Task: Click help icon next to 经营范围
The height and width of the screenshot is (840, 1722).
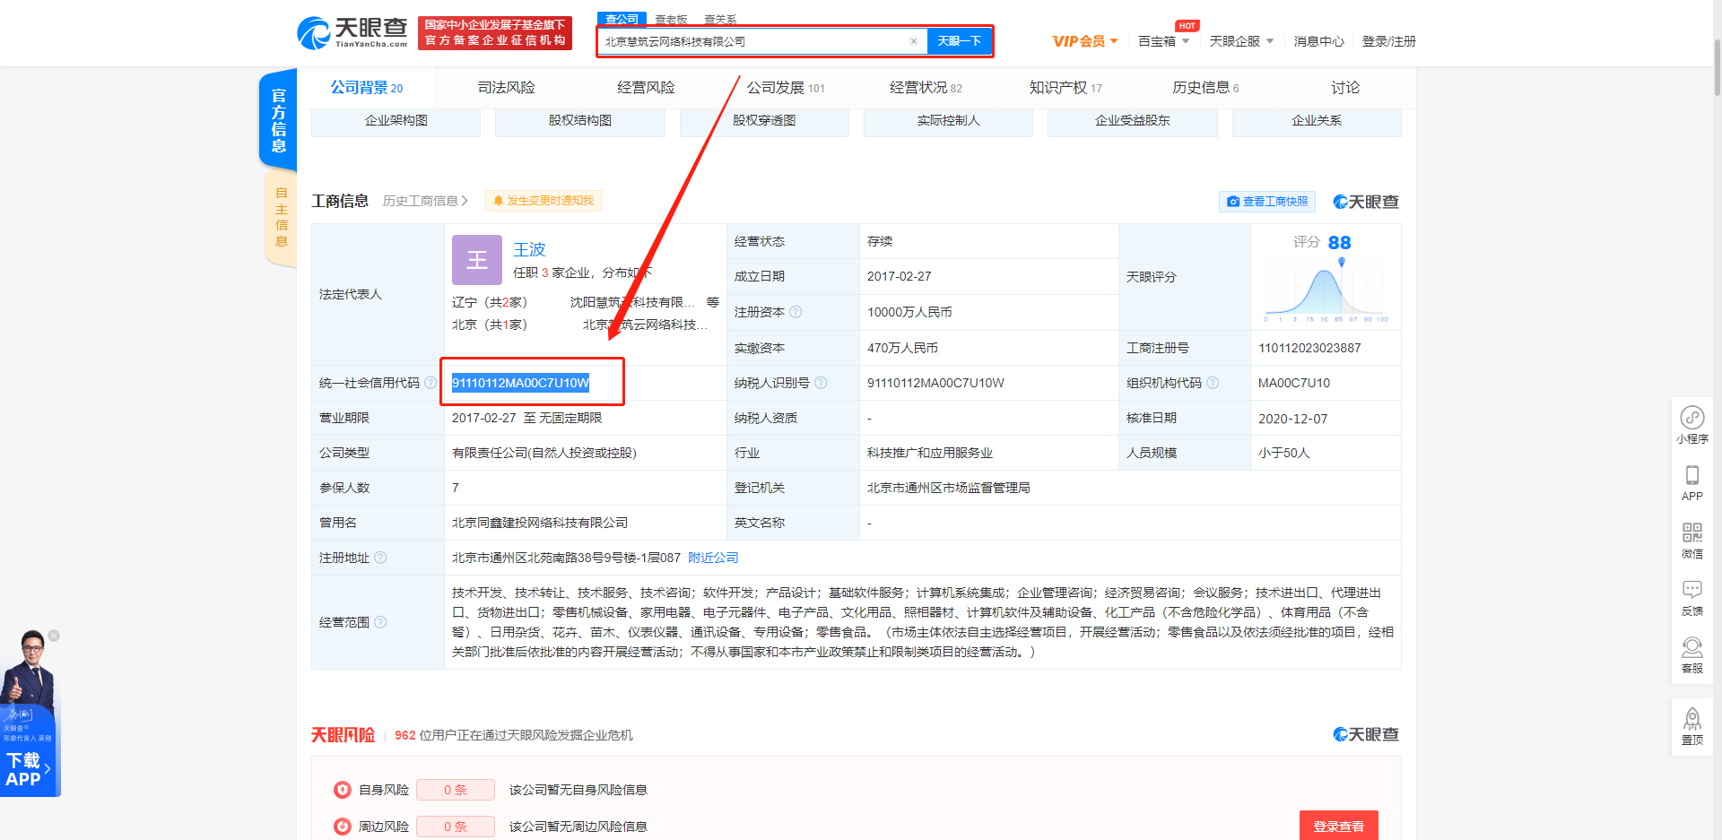Action: tap(380, 622)
